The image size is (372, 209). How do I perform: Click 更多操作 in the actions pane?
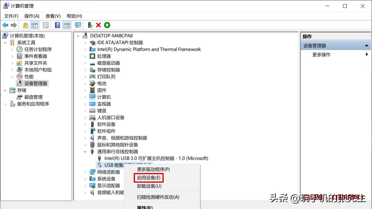click(321, 55)
